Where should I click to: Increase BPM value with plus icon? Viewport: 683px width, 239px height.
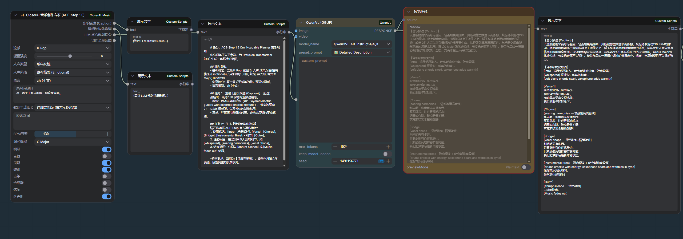coord(107,134)
